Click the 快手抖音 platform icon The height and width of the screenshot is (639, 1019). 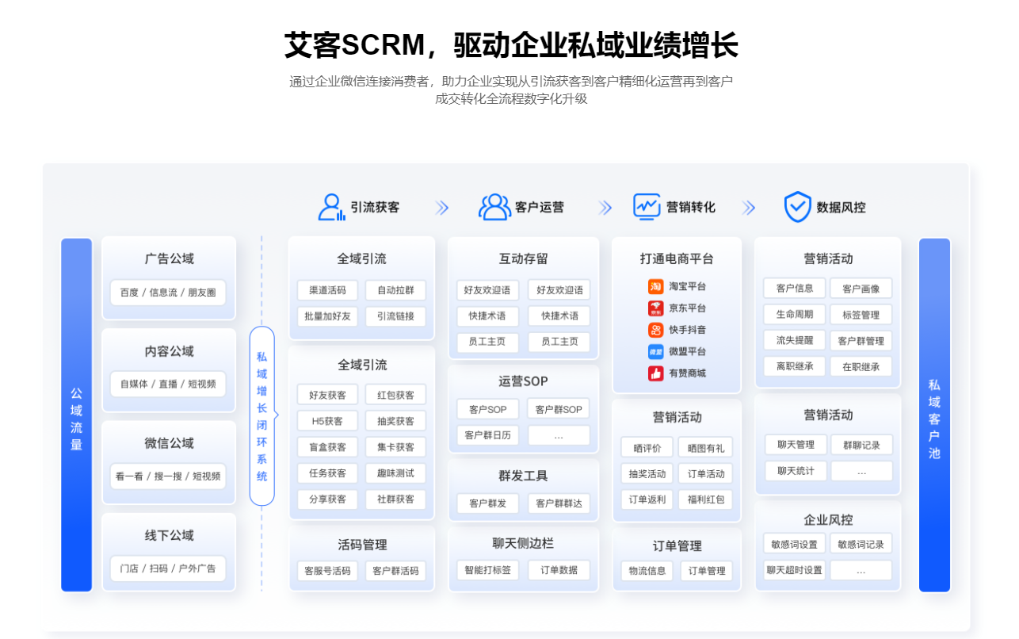[655, 330]
